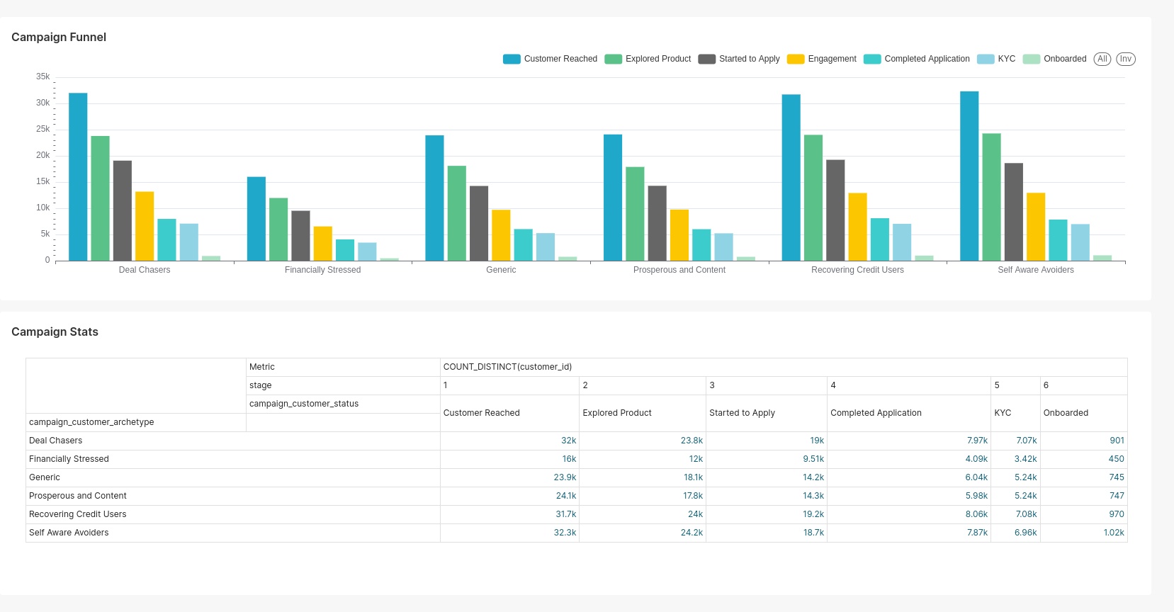The image size is (1174, 612).
Task: Click the Inv legend invert button
Action: (1126, 59)
